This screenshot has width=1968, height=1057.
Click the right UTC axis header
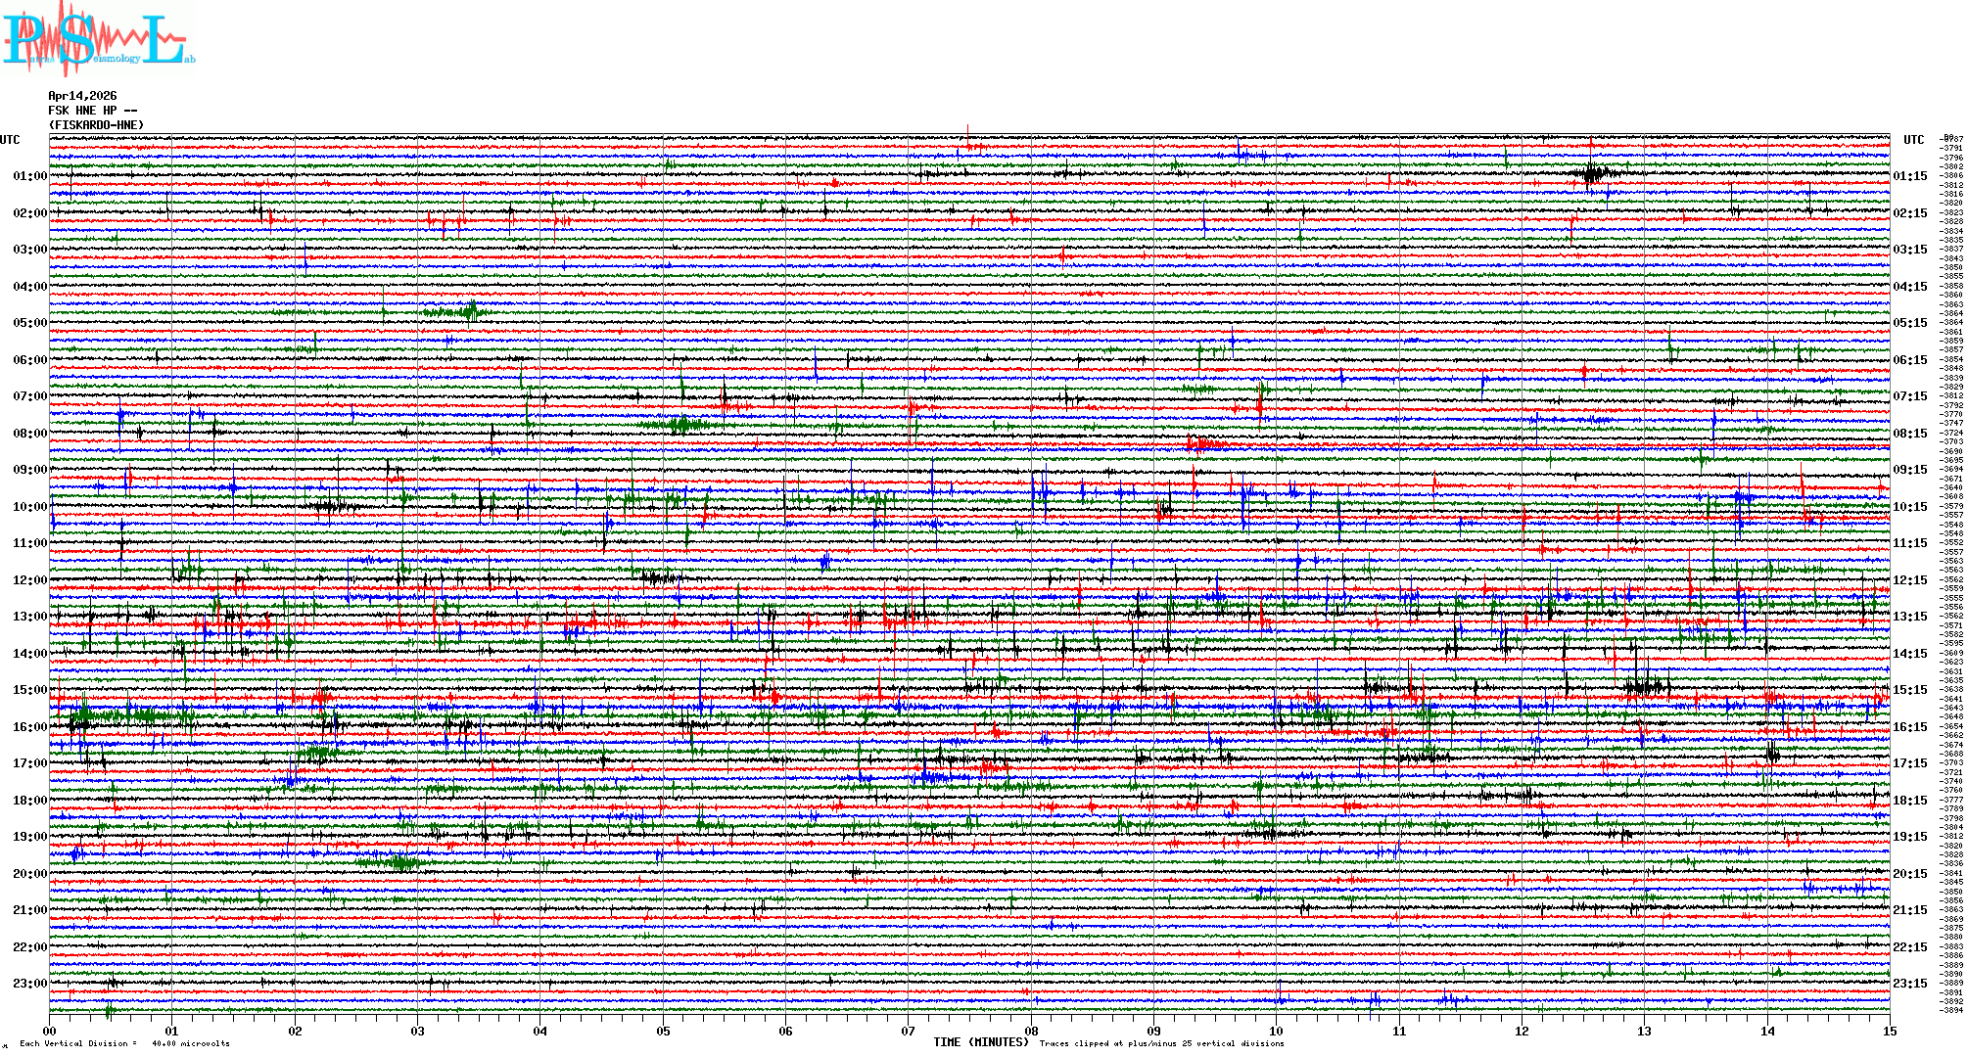click(x=1913, y=140)
